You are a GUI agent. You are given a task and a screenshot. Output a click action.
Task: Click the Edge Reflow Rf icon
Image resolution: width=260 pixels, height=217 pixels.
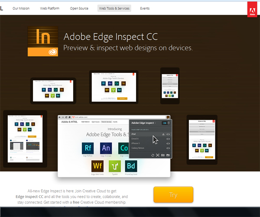point(88,148)
